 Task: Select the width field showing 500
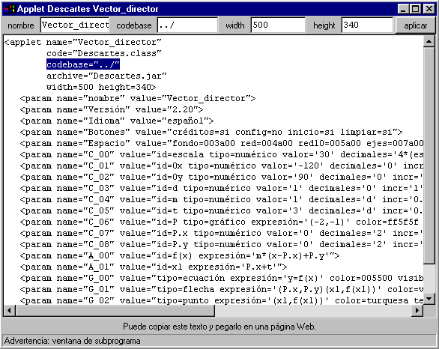278,25
